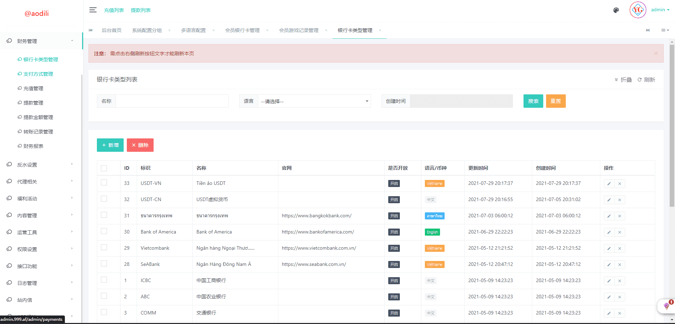Open 充值管理 in the sidebar
675x324 pixels.
(33, 88)
